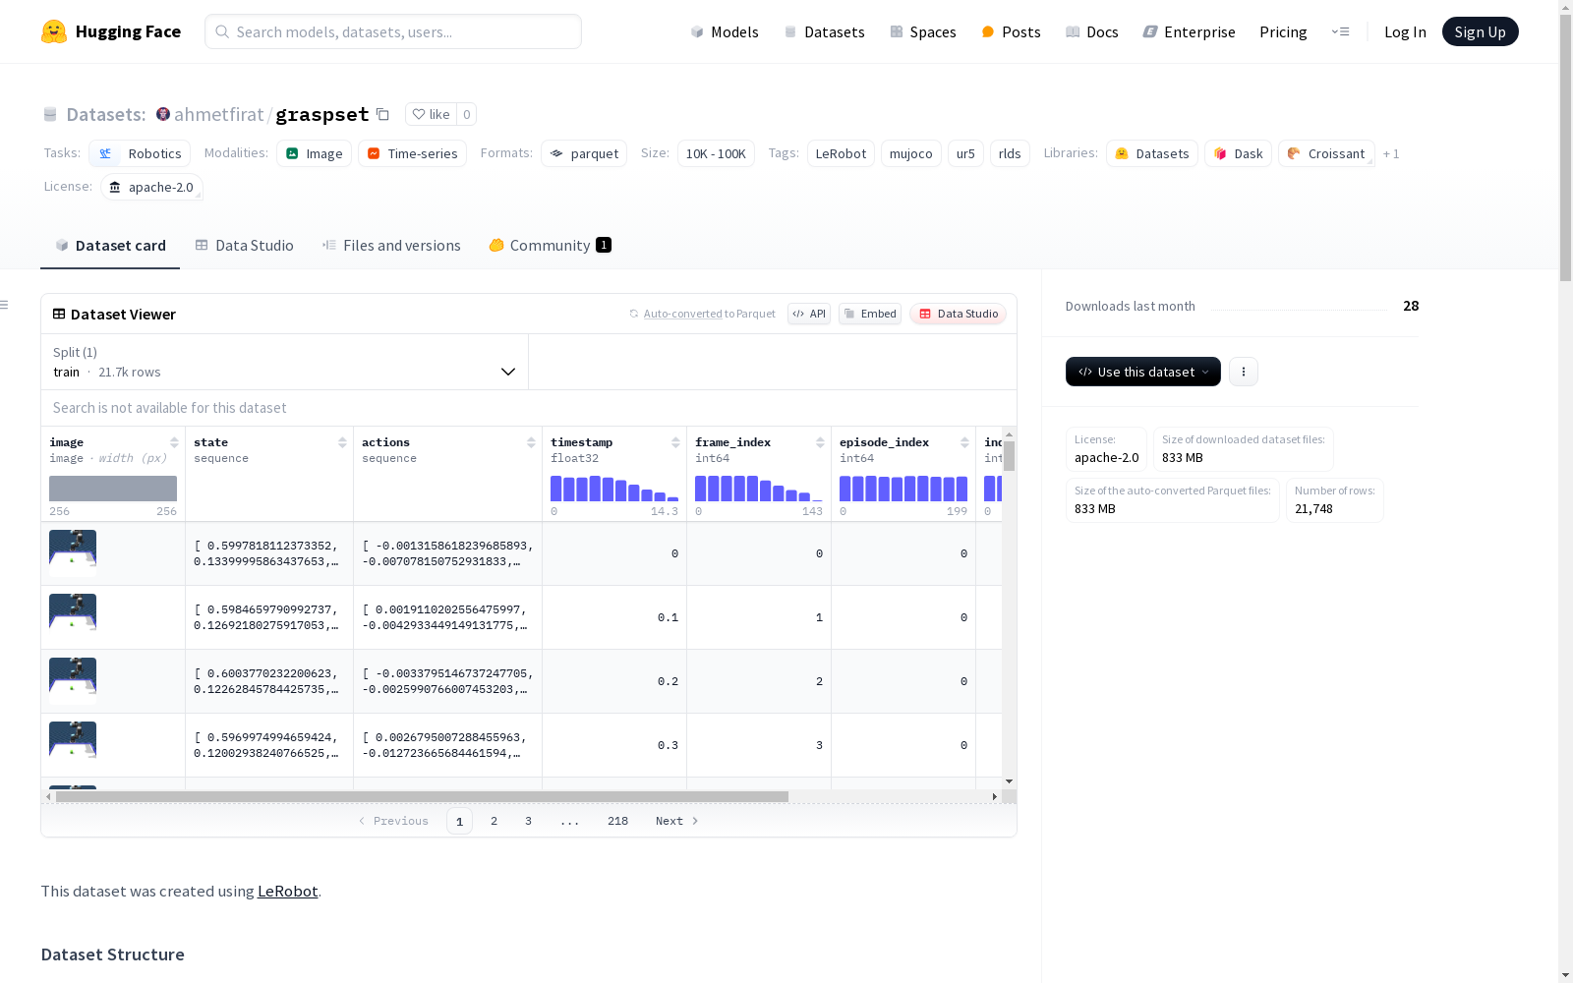
Task: Open the Community tab
Action: [x=551, y=246]
